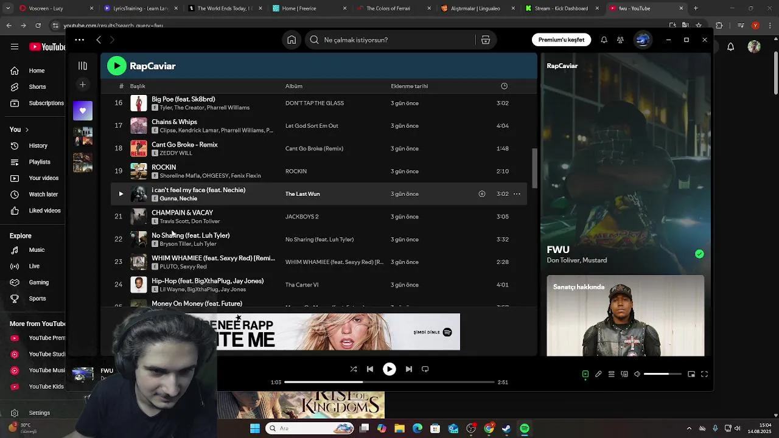This screenshot has height=438, width=779.
Task: Click Şimdi Dinle on the Reneé Rapp ad
Action: coord(433,332)
